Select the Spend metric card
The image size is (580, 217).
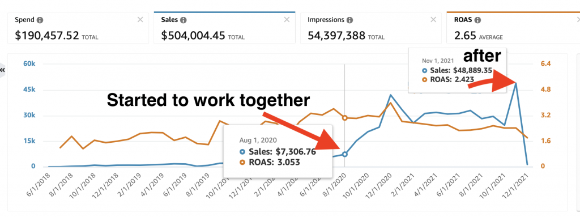point(78,28)
